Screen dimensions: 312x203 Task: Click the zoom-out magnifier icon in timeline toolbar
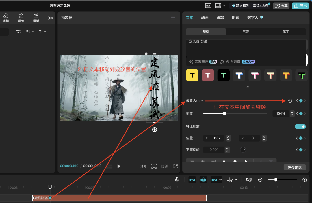pos(260,179)
